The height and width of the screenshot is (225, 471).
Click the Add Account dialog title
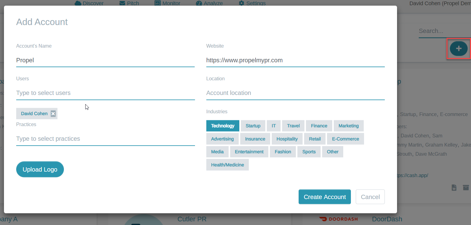point(42,22)
